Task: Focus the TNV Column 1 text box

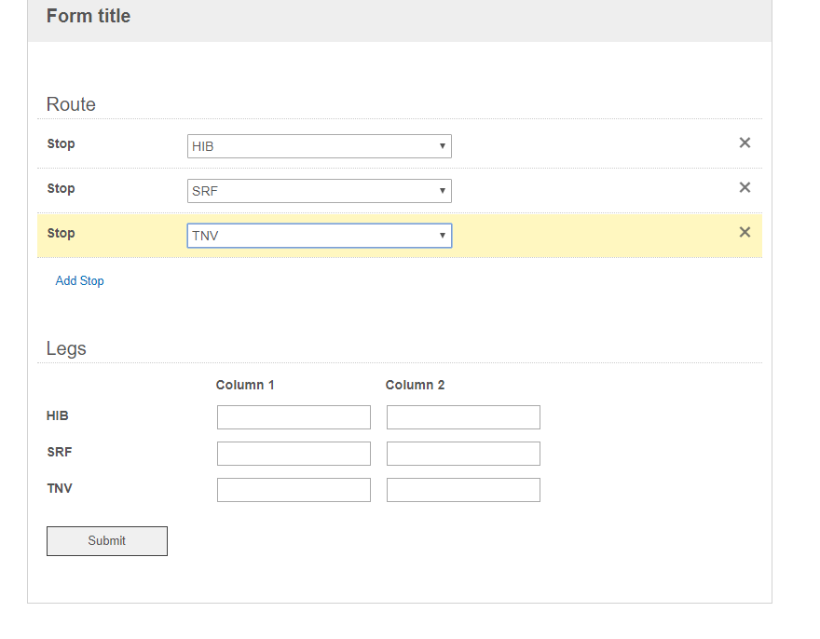Action: coord(294,490)
